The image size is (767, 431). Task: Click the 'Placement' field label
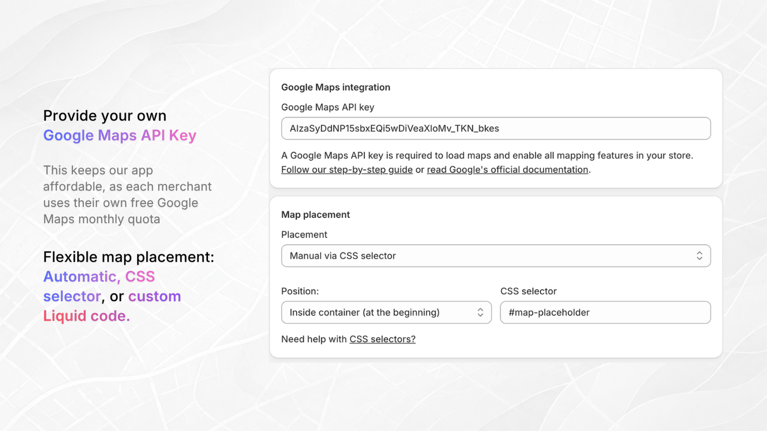(x=304, y=235)
